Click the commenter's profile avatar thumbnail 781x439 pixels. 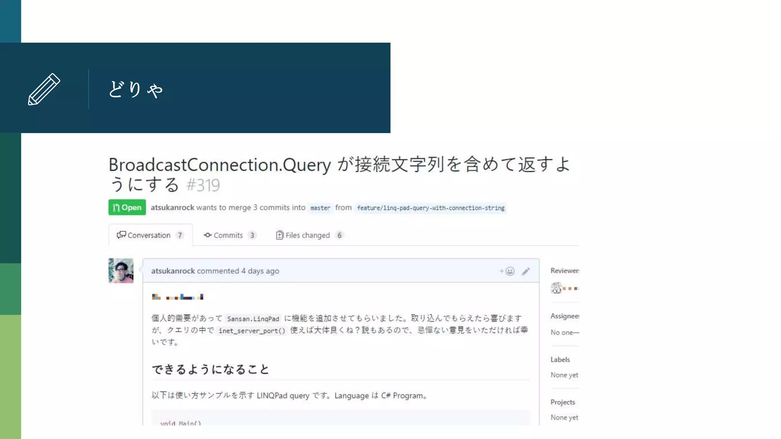(121, 271)
